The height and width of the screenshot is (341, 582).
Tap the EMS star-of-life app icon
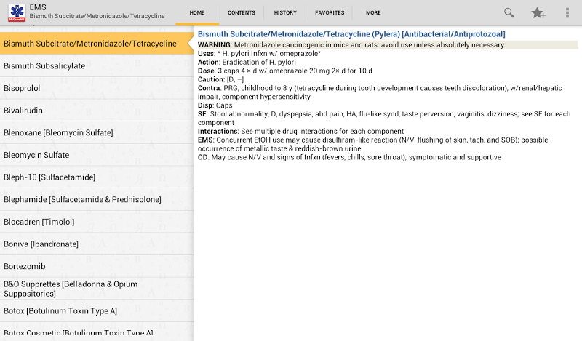[17, 12]
